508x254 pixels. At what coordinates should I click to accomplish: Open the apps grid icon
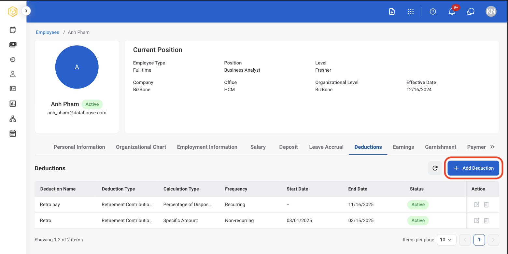coord(411,11)
